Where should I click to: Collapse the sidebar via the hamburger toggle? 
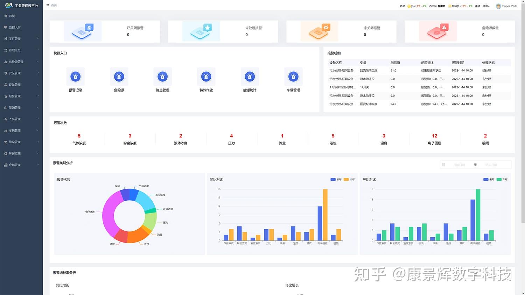click(47, 5)
